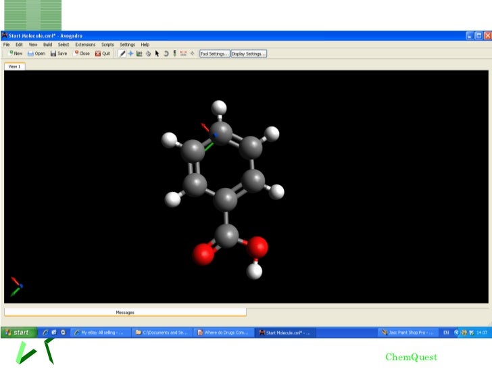Select the Auto Optimization tool
This screenshot has height=369, width=492.
tap(175, 53)
